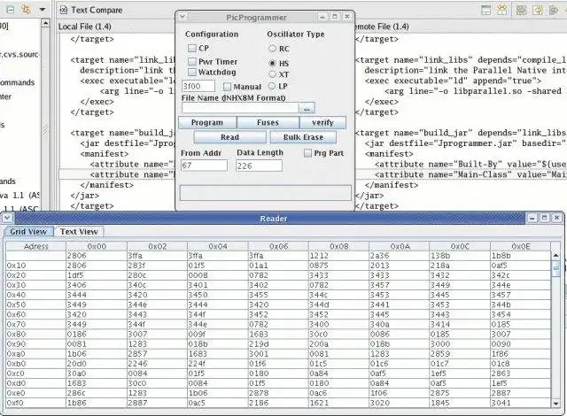567x416 pixels.
Task: Enable the CP configuration checkbox
Action: (192, 48)
